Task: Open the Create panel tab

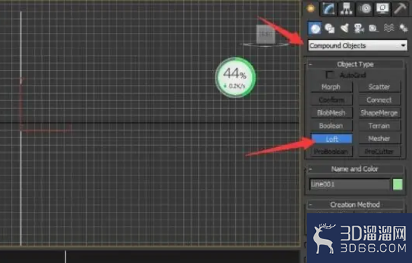Action: pyautogui.click(x=311, y=8)
